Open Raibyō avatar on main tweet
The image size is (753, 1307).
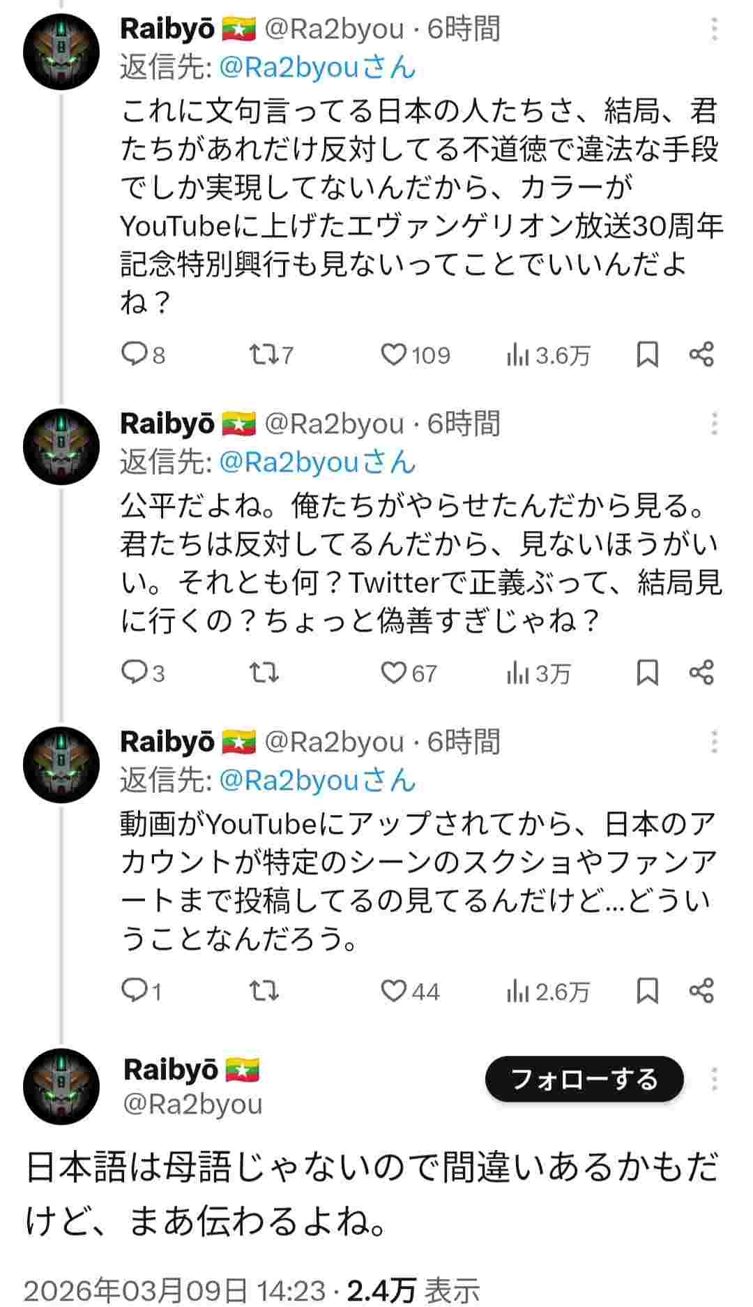click(x=61, y=1086)
